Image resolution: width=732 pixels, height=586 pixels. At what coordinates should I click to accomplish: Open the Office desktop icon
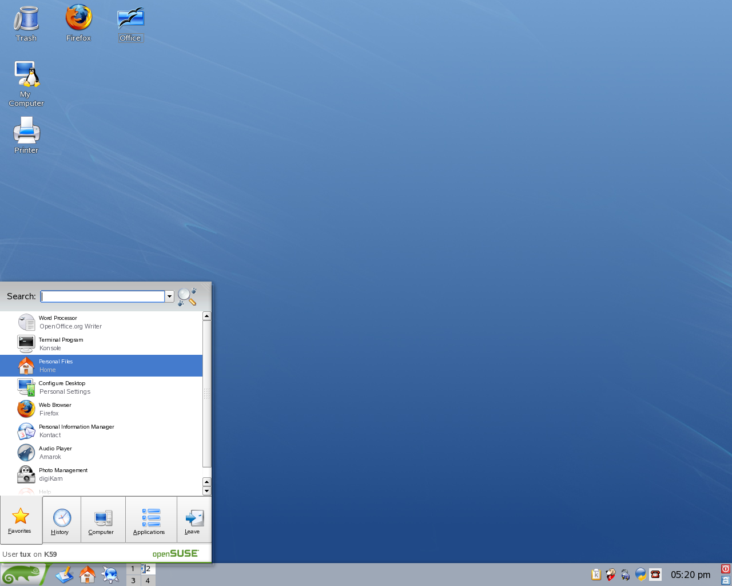pyautogui.click(x=130, y=24)
